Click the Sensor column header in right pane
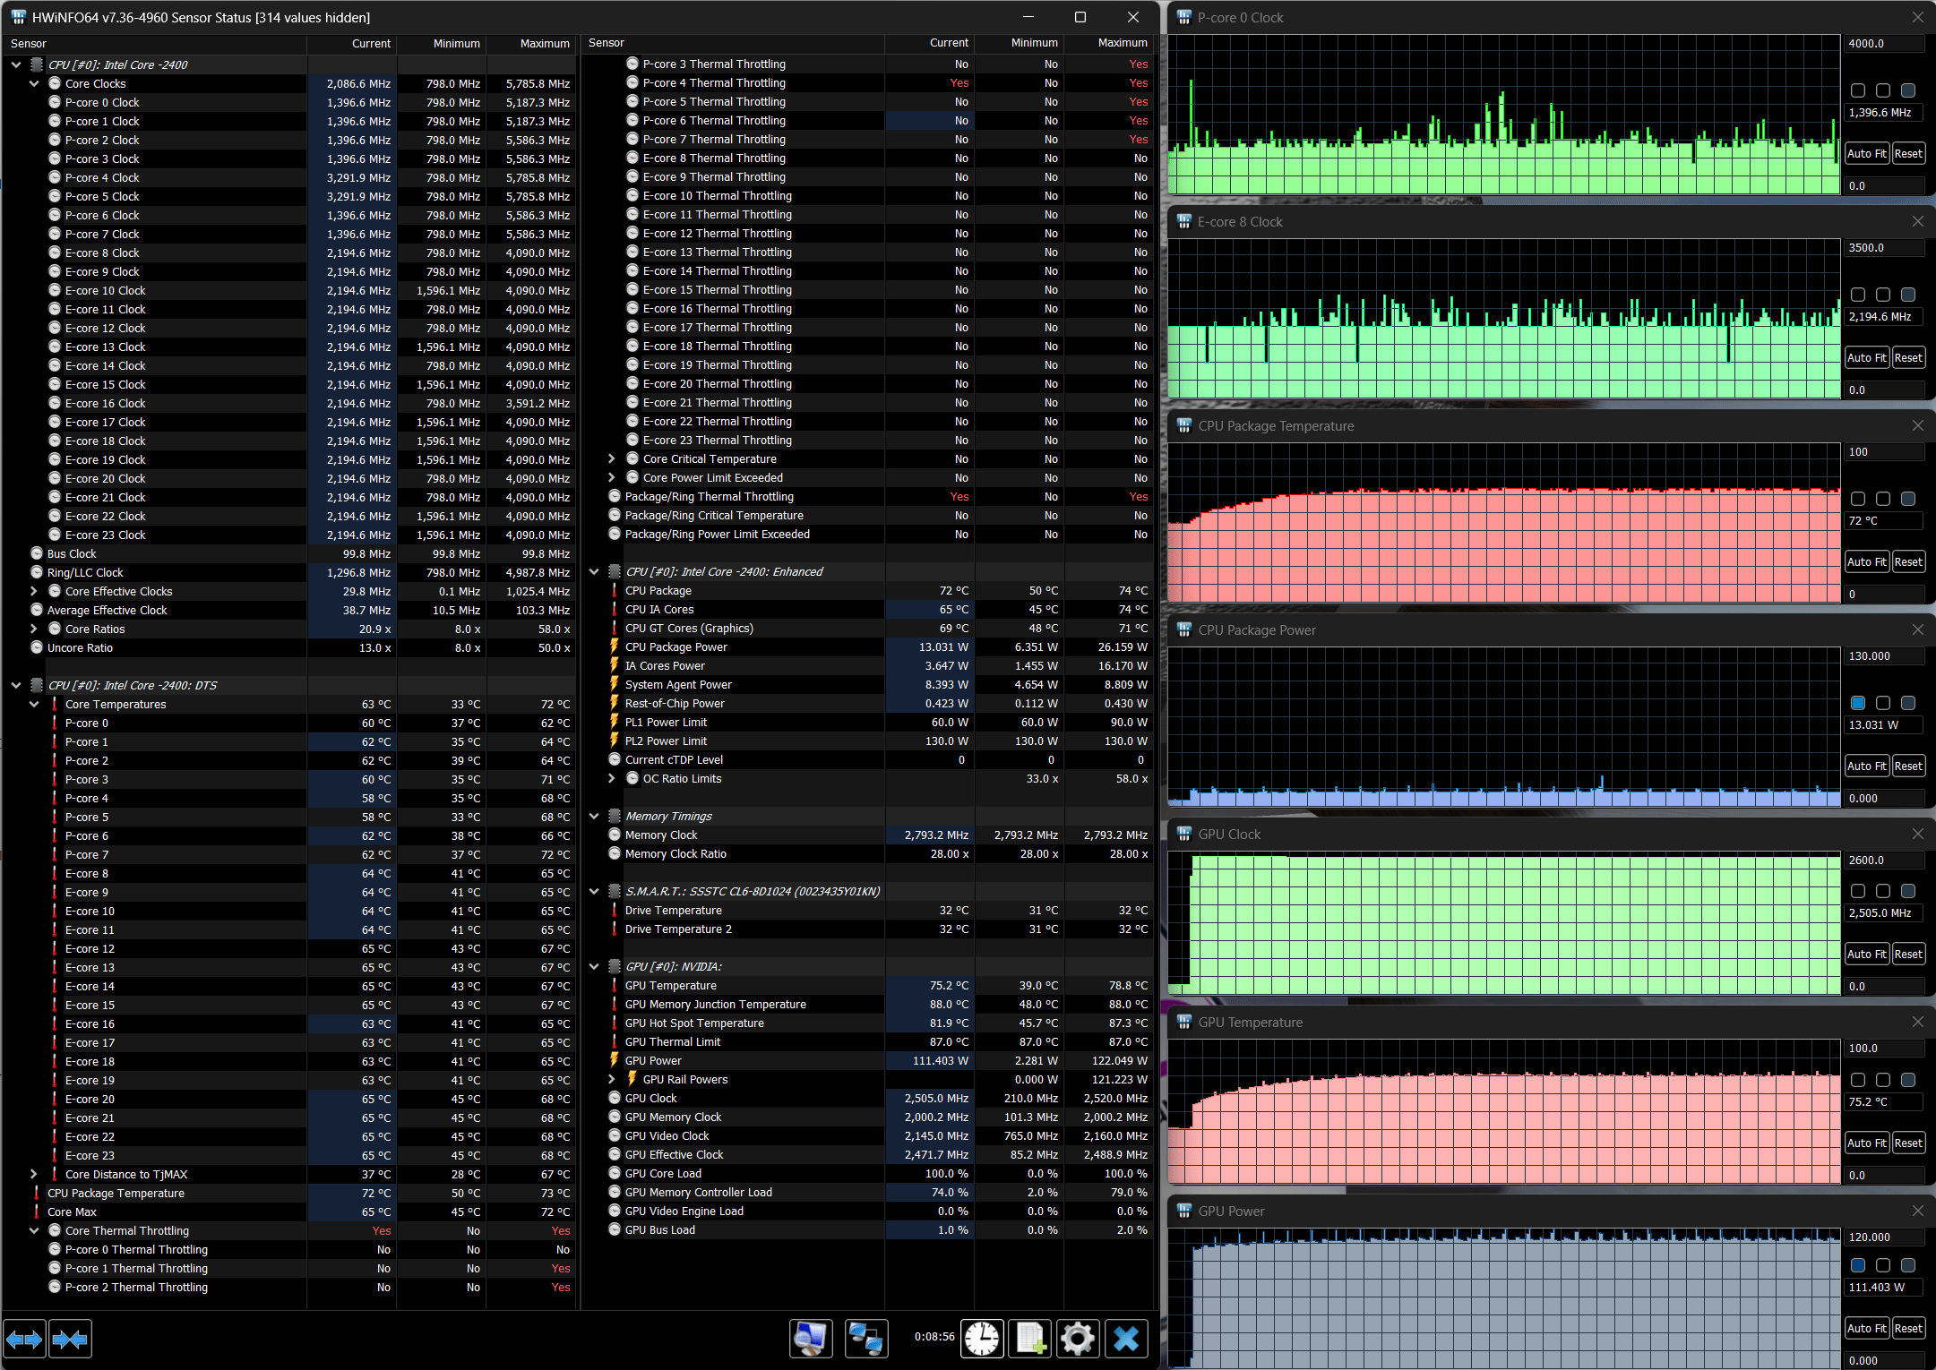1936x1370 pixels. (x=607, y=43)
